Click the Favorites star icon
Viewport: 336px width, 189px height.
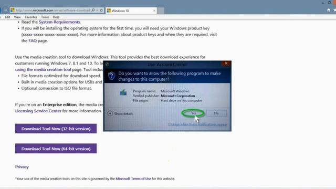coord(334,10)
